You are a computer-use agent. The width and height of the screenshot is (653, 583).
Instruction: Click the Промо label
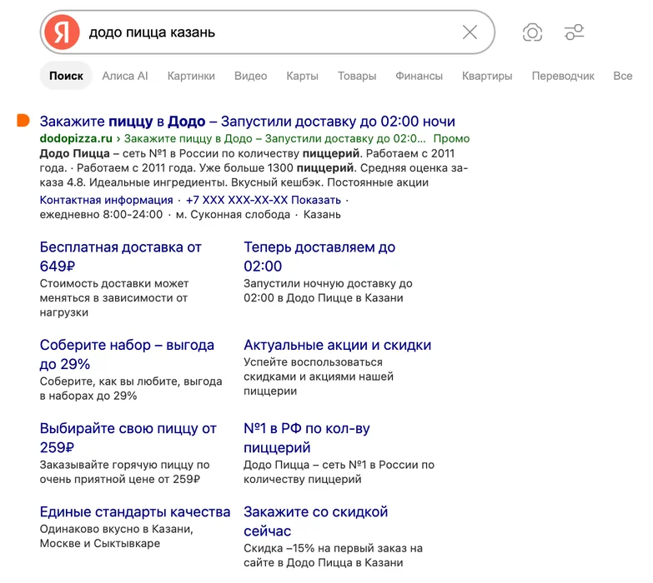point(451,138)
